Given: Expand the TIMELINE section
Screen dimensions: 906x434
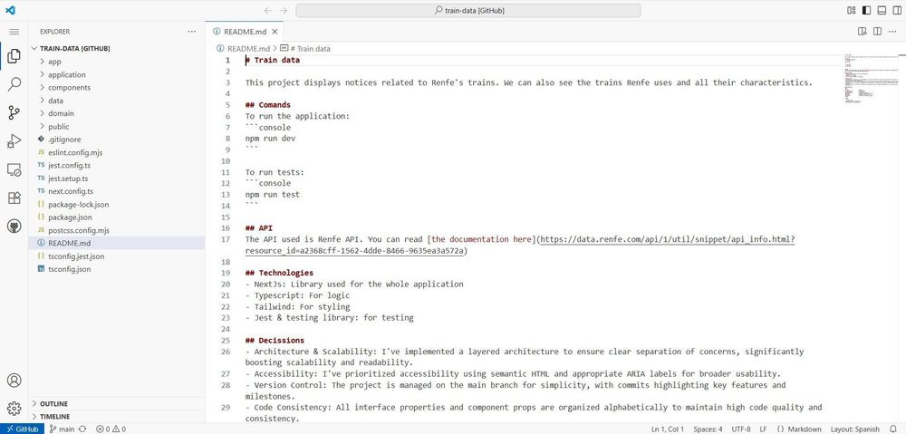Looking at the screenshot, I should [116, 417].
